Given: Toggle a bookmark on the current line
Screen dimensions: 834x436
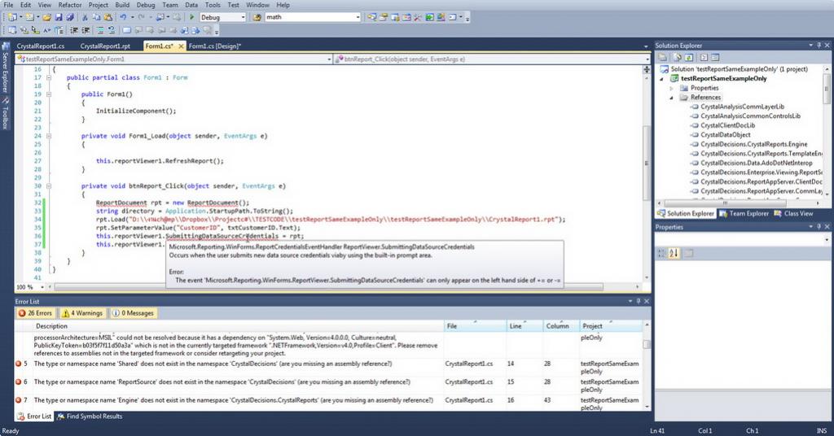Looking at the screenshot, I should pos(126,30).
